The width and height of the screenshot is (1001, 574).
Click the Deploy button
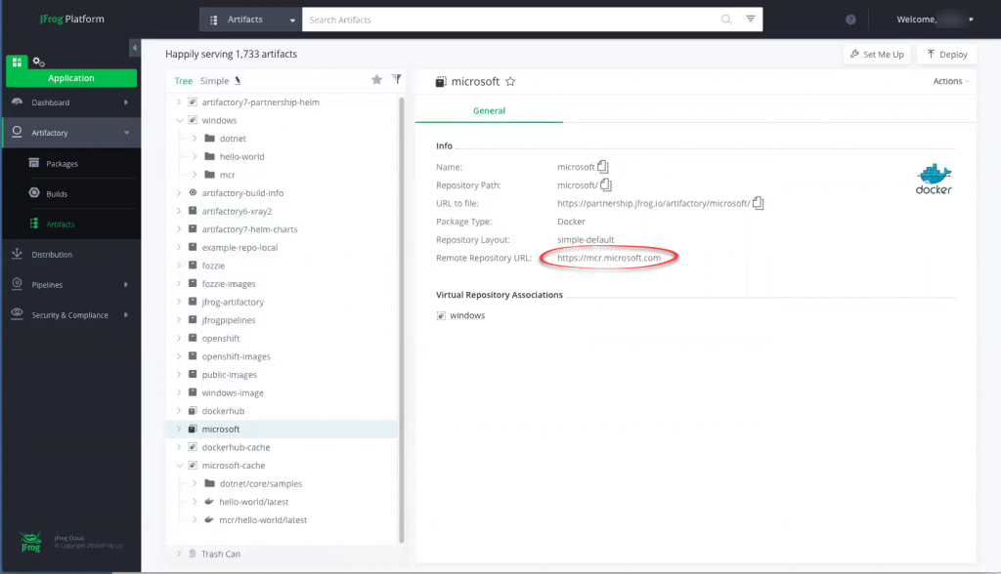946,55
